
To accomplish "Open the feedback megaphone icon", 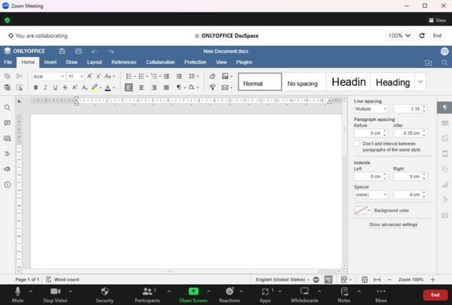I will pyautogui.click(x=7, y=169).
